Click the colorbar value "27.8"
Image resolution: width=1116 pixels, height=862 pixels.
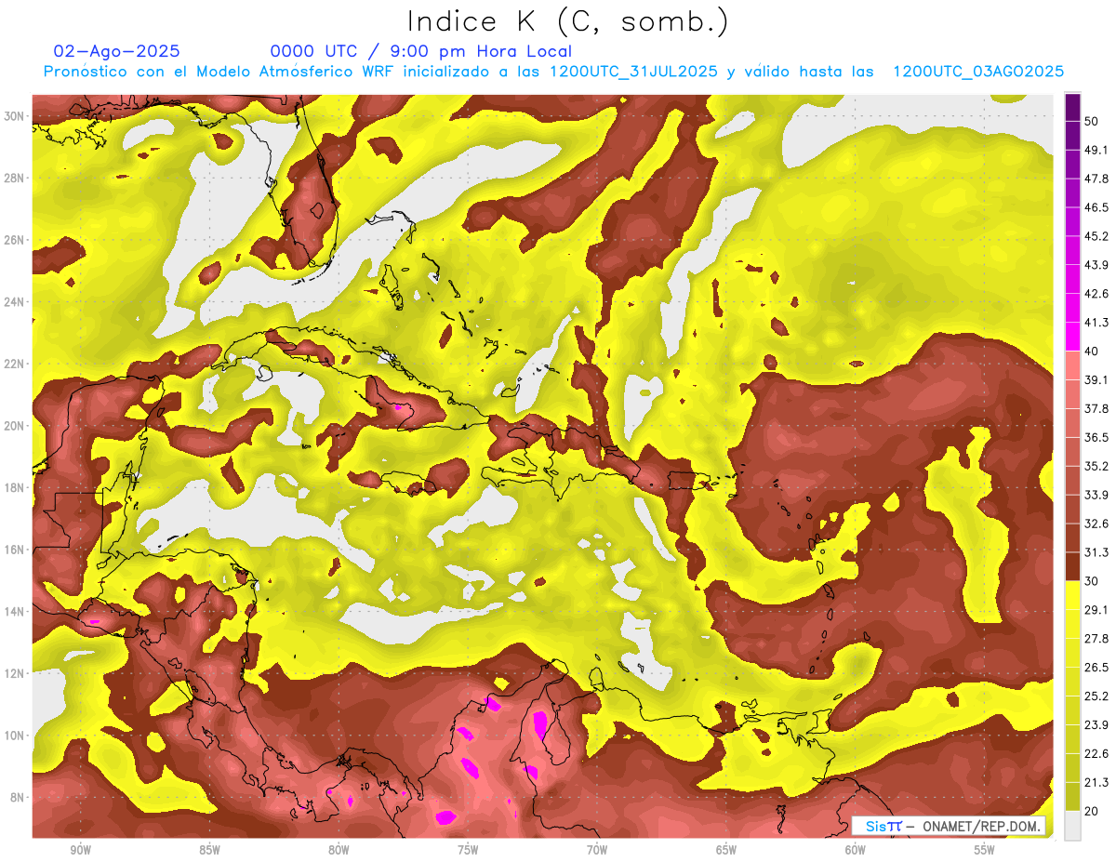point(1096,639)
